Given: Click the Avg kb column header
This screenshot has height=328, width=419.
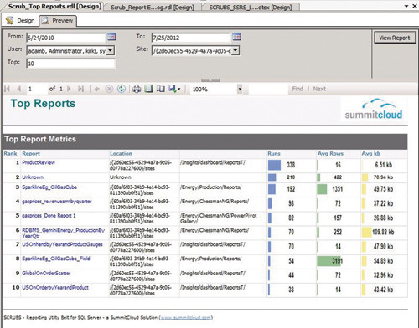Looking at the screenshot, I should [x=371, y=154].
